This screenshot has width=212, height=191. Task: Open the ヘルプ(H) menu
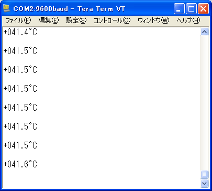188,20
